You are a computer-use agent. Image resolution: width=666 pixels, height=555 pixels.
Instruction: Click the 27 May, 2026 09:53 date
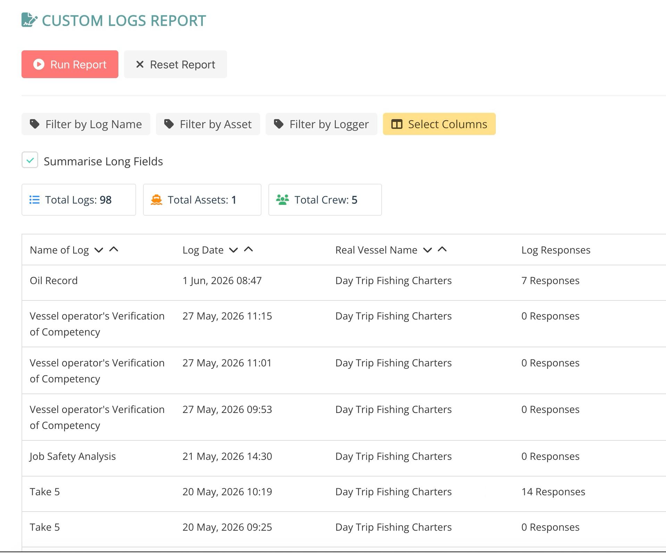[x=227, y=409]
